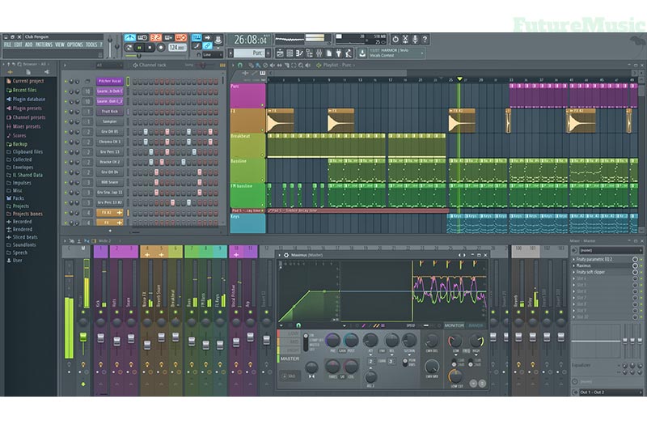Viewport: 647px width, 429px height.
Task: Select Current project in browser
Action: (28, 81)
